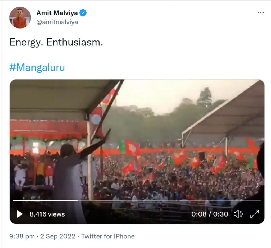Seek forward on the unplayed progress bar
The height and width of the screenshot is (248, 271).
[169, 200]
